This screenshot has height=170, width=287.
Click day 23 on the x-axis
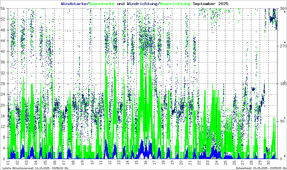208,162
